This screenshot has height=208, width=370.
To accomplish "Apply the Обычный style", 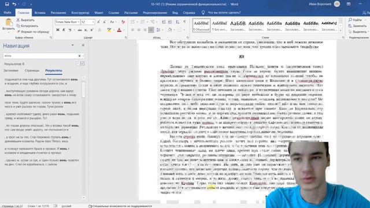I will 201,25.
